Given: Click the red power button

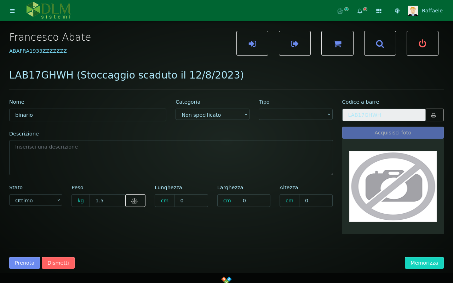Looking at the screenshot, I should tap(422, 44).
